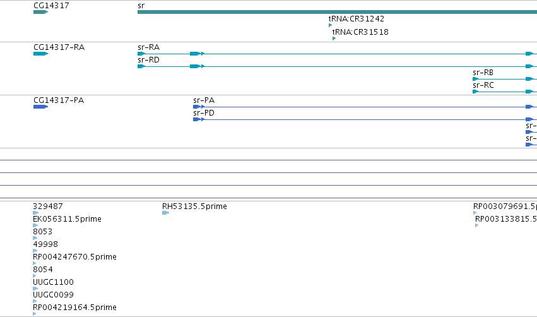
Task: Click the UUGC1100 feature label
Action: click(x=53, y=282)
